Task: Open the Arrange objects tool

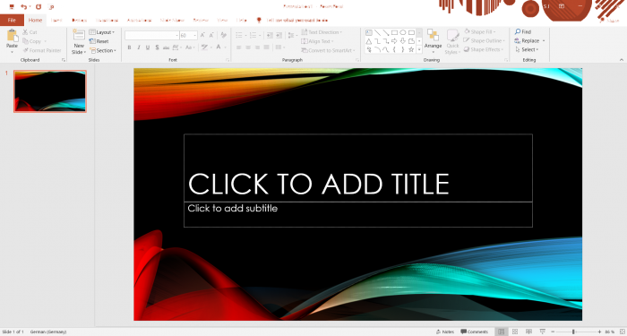Action: tap(433, 41)
